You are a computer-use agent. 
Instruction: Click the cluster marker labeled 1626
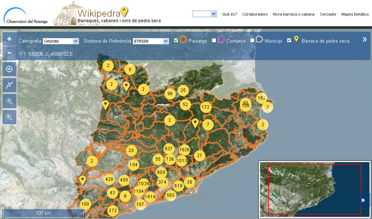coord(185,150)
